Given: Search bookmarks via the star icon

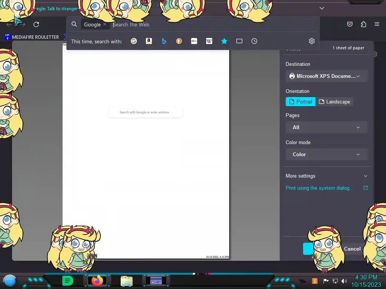Looking at the screenshot, I should tap(224, 41).
